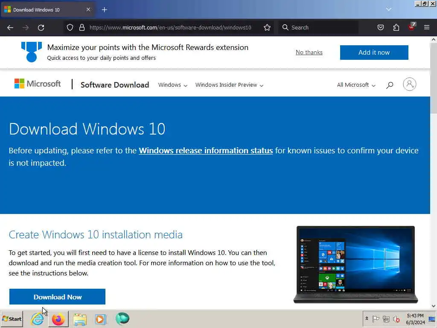Click the Download Windows 10 page heading
This screenshot has height=328, width=437.
[x=87, y=129]
